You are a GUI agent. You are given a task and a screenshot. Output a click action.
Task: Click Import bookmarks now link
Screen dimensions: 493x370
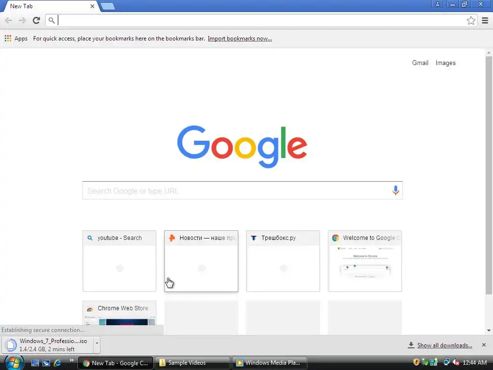240,39
